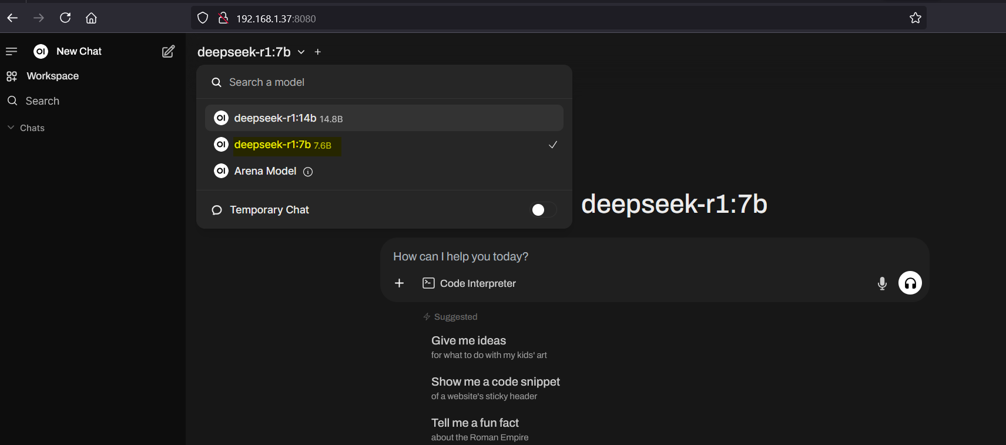Viewport: 1006px width, 445px height.
Task: Reload the page
Action: pos(65,18)
